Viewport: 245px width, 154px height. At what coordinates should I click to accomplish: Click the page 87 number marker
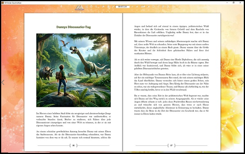(171, 145)
